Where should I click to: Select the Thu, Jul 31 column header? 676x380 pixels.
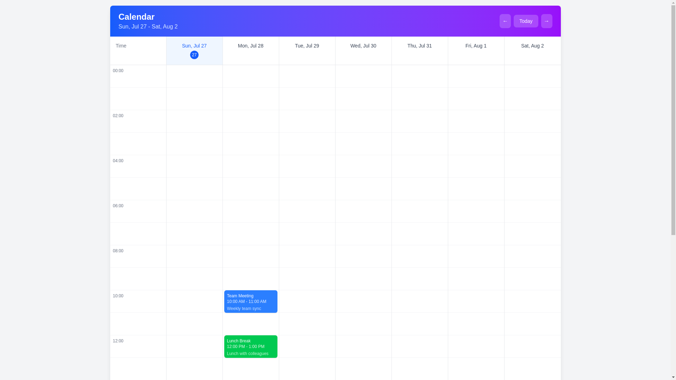click(420, 51)
